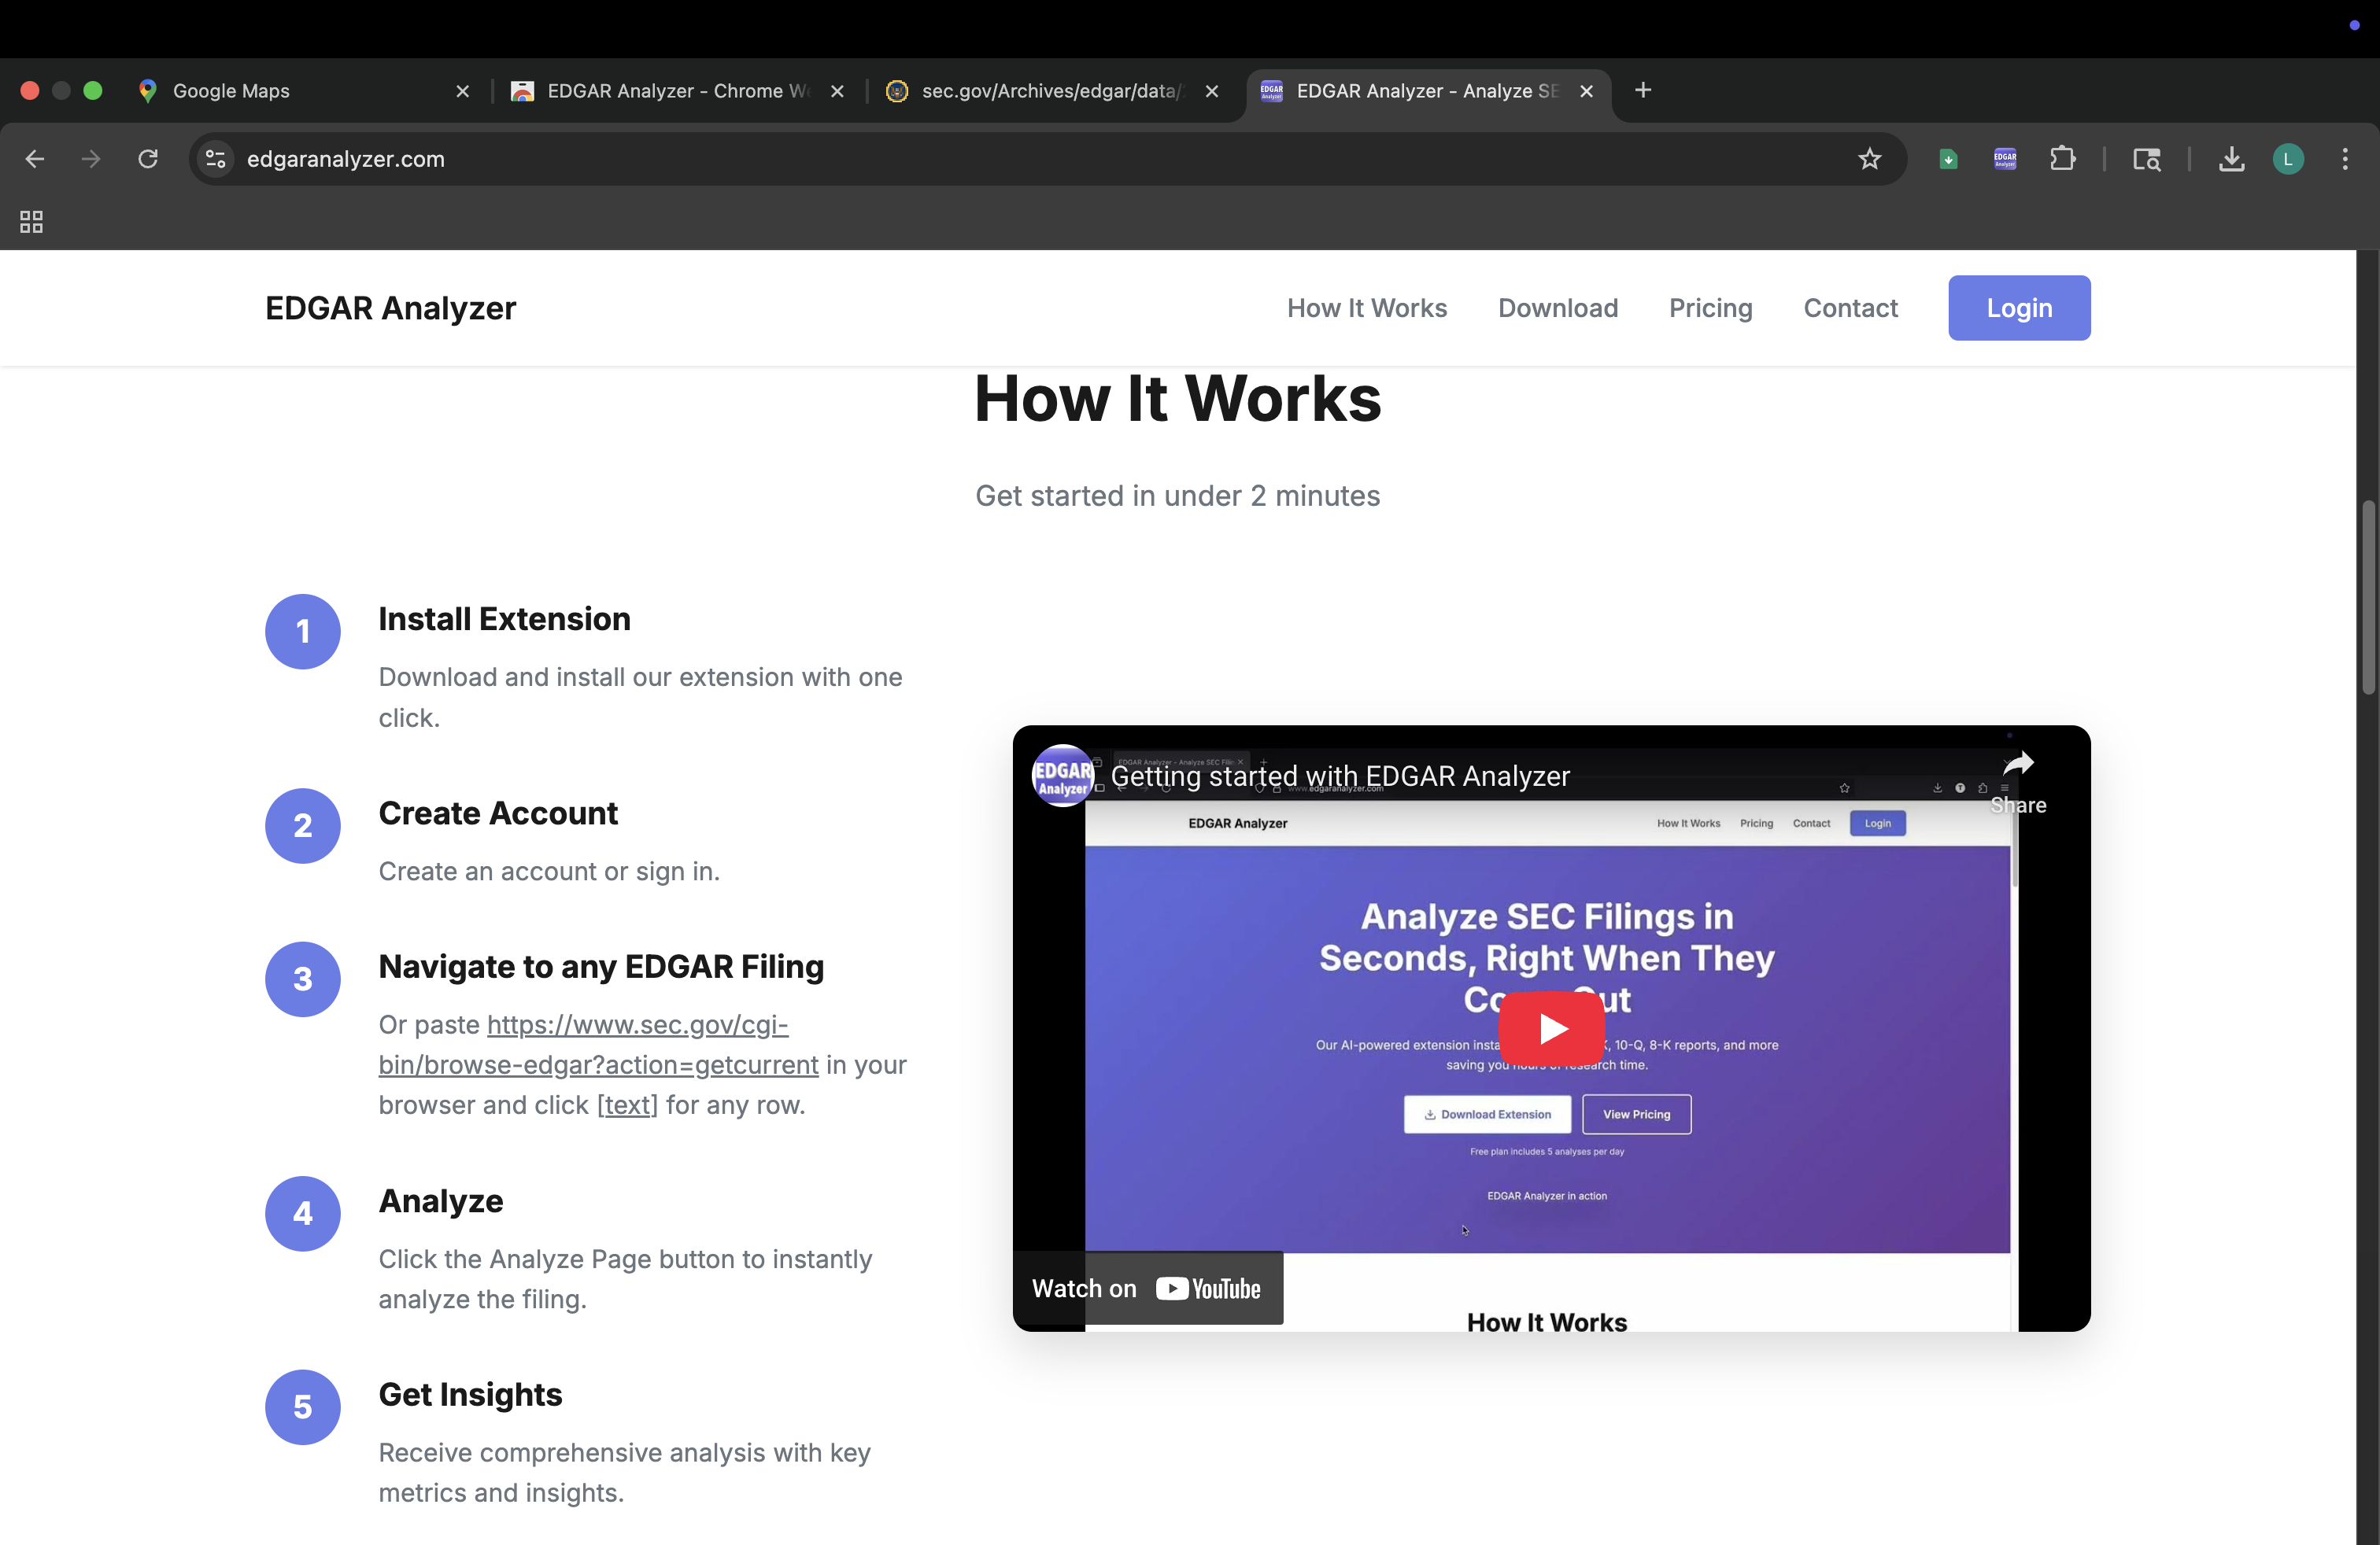Viewport: 2380px width, 1545px height.
Task: Open the How It Works nav link
Action: pyautogui.click(x=1367, y=308)
